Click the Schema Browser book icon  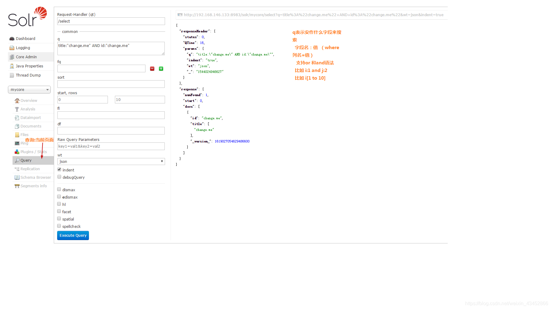point(17,178)
